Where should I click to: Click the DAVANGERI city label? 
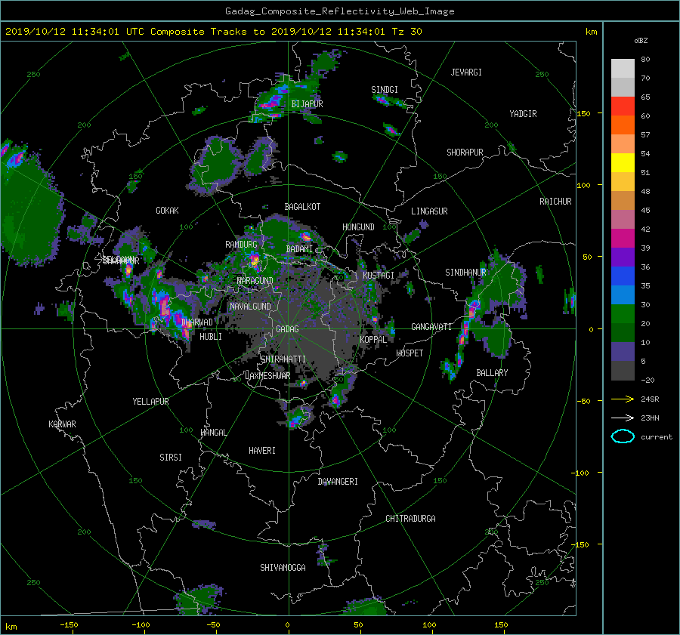click(338, 482)
